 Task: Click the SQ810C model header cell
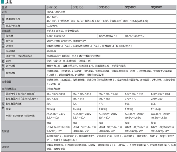pos(163,7)
